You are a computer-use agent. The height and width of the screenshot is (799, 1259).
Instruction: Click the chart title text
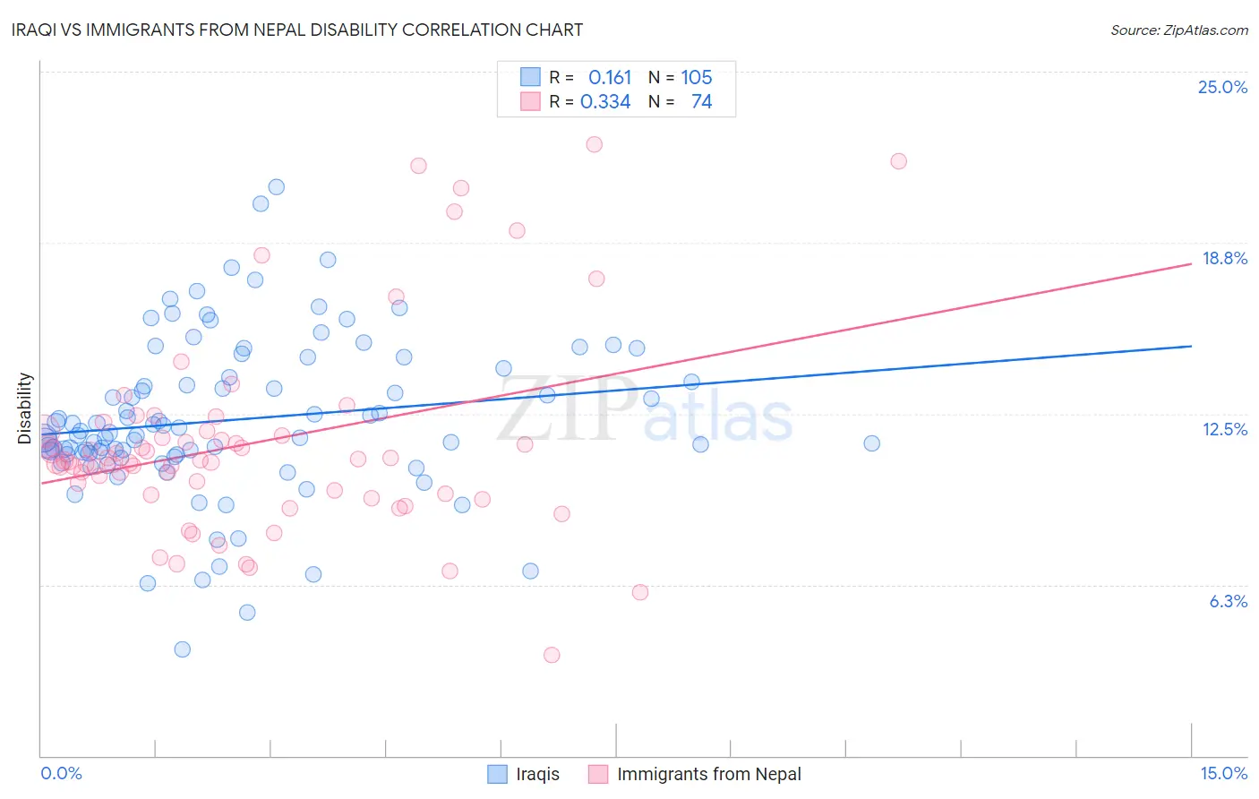point(298,30)
